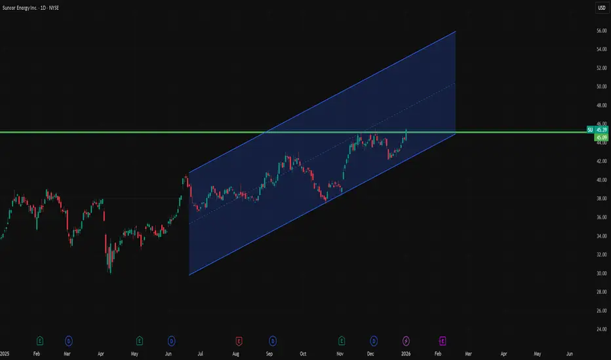This screenshot has width=611, height=360.
Task: Click the Dec label on the time axis
Action: 370,353
